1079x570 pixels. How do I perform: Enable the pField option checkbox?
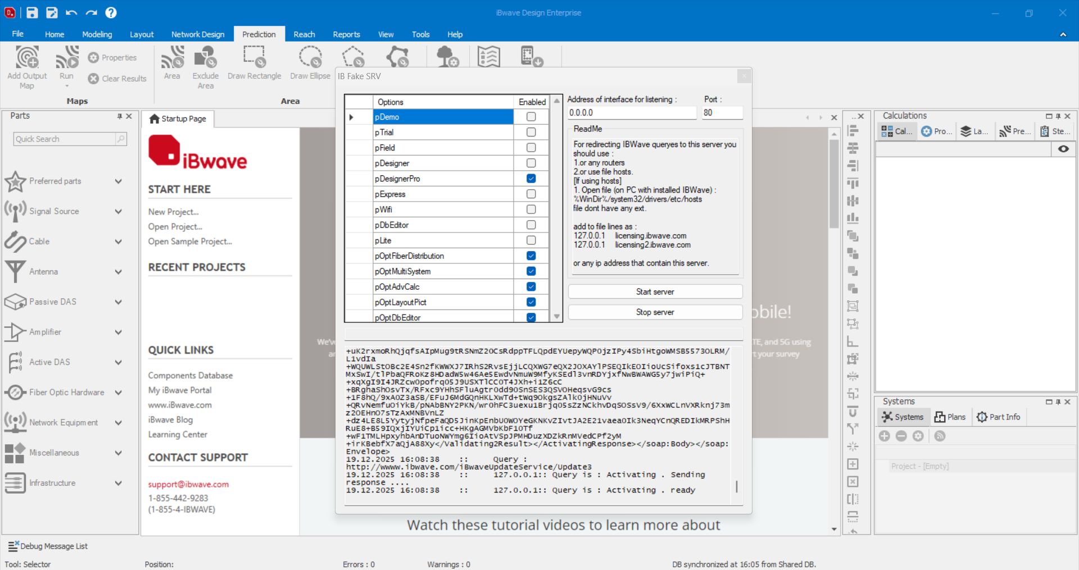tap(531, 148)
